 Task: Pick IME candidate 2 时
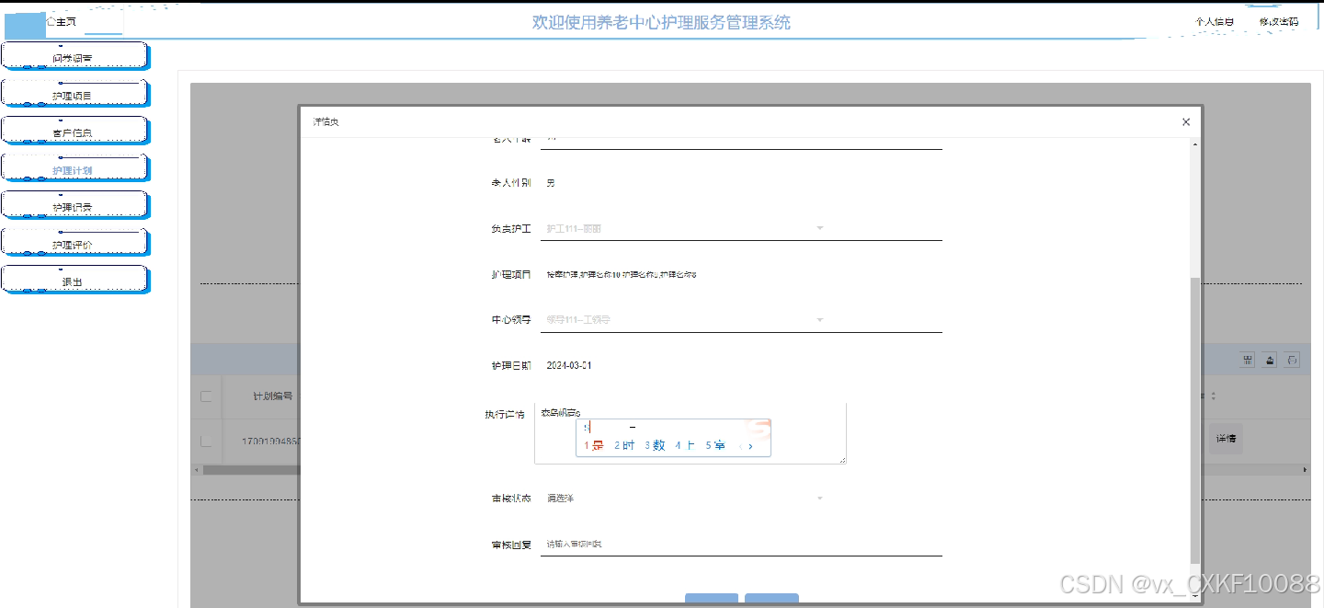[x=625, y=445]
